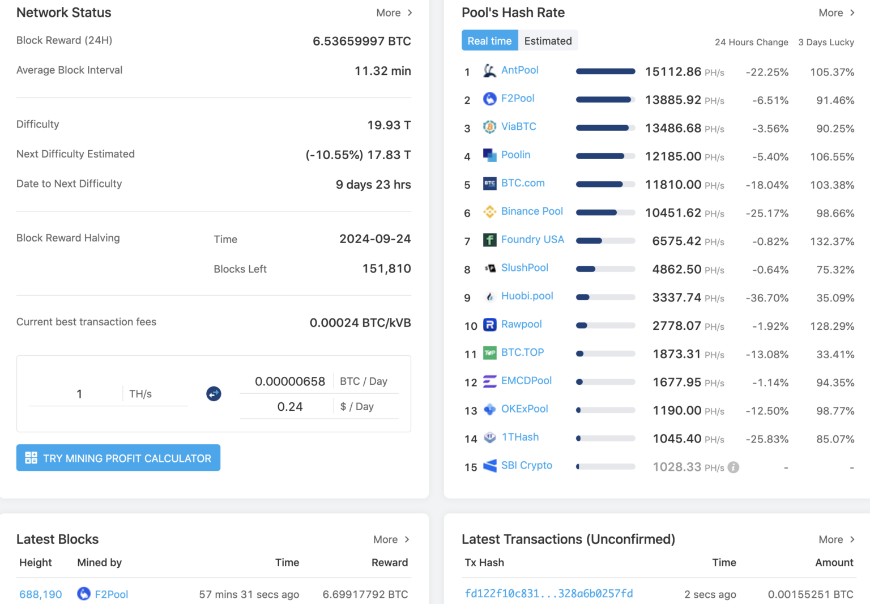Click the 24 Hours Change column header
The width and height of the screenshot is (870, 604).
click(751, 42)
